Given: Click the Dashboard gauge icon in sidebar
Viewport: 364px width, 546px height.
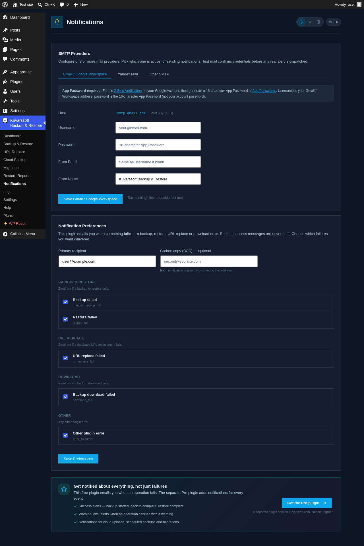Looking at the screenshot, I should click(x=5, y=17).
